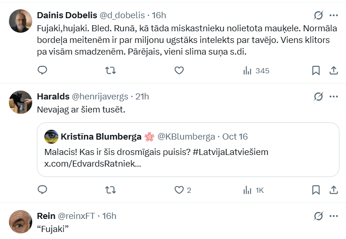
Task: Bookmark the Haralds tweet
Action: coord(316,190)
